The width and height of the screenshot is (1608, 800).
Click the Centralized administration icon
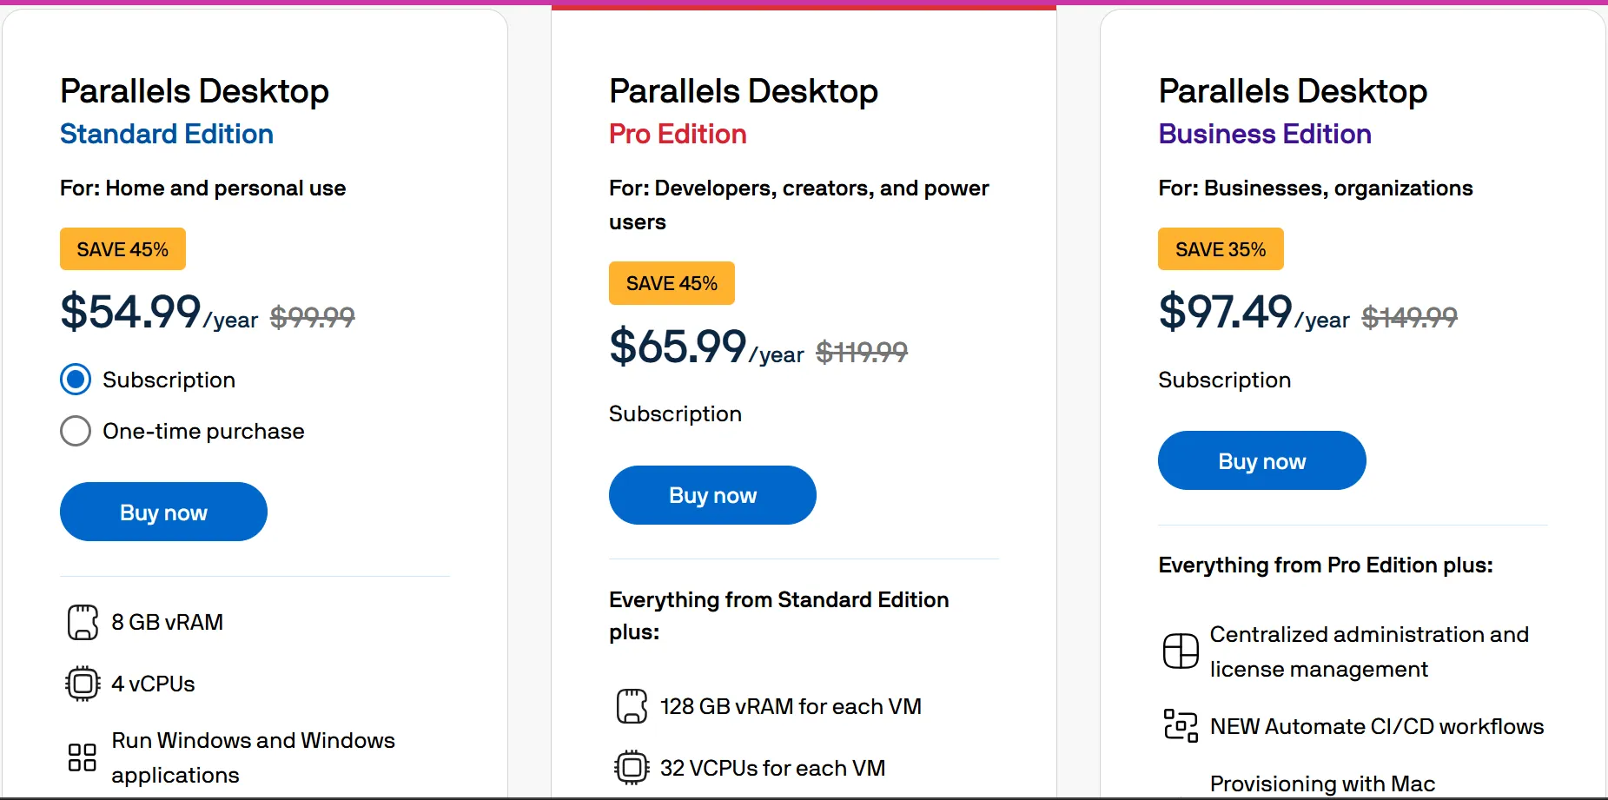(x=1181, y=651)
